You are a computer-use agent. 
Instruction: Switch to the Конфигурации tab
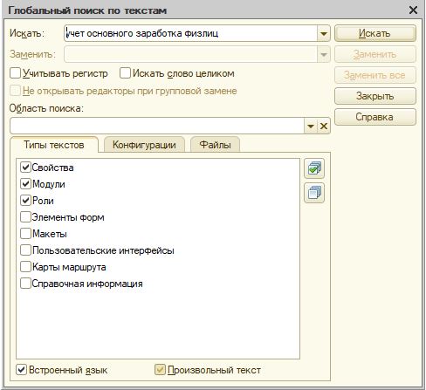[144, 145]
